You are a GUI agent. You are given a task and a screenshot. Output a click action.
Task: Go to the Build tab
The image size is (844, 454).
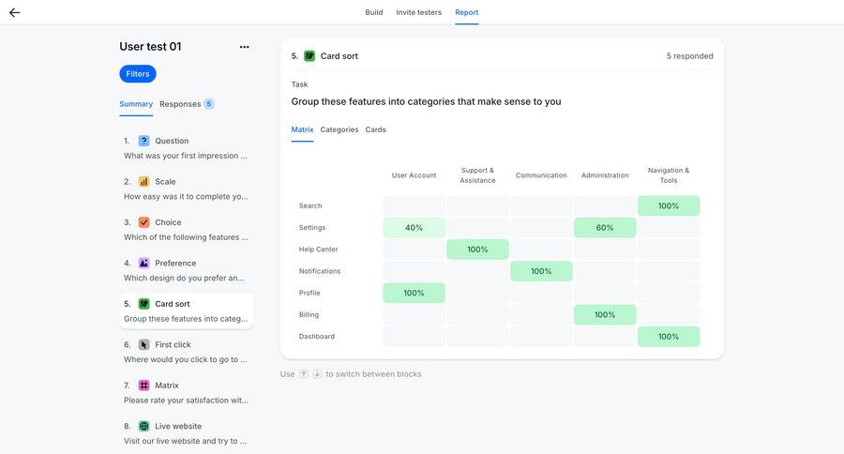[374, 12]
